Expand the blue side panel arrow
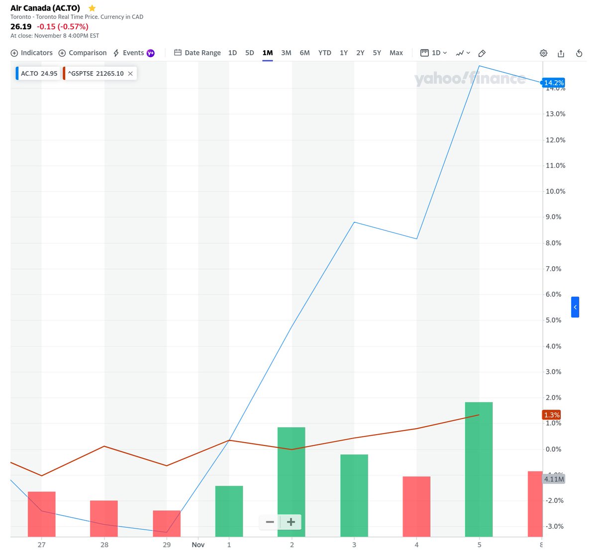597x558 pixels. 575,307
